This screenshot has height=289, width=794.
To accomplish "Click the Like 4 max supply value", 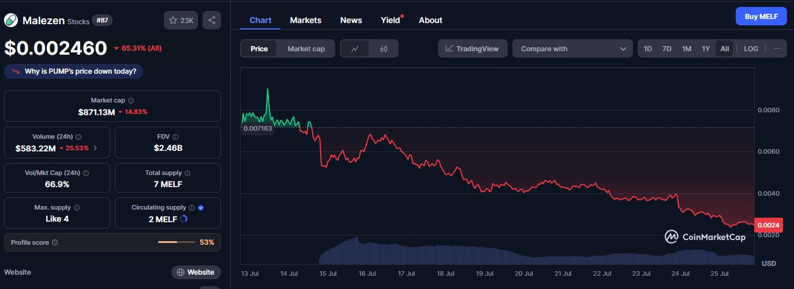I will 57,219.
